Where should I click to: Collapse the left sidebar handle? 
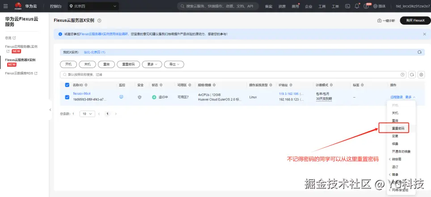[x=50, y=110]
